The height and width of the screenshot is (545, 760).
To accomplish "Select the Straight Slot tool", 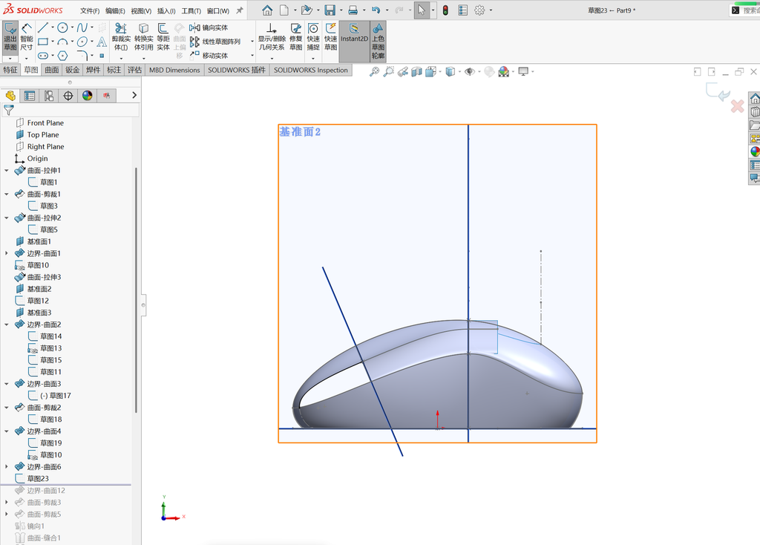I will tap(43, 56).
